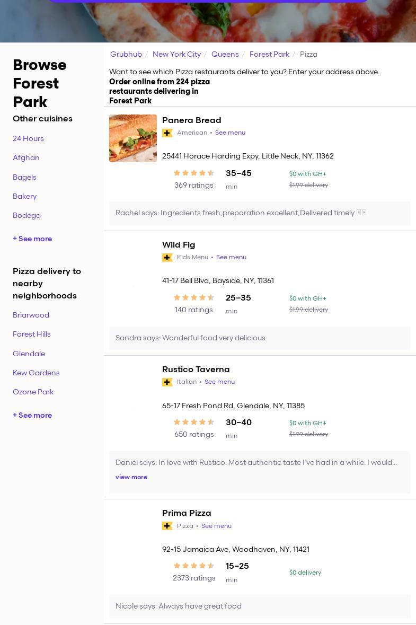Click the GH+ badge under Prima Pizza
This screenshot has height=625, width=416.
(167, 526)
